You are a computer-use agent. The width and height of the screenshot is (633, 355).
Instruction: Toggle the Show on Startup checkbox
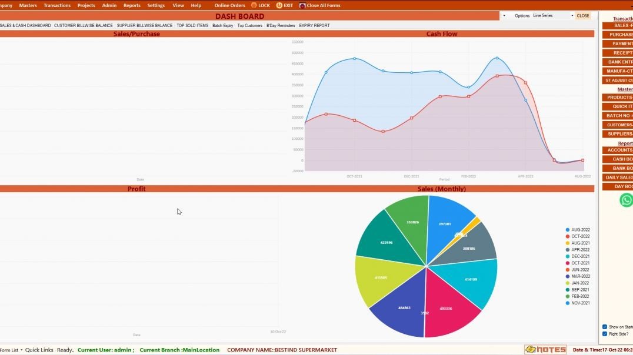click(x=605, y=327)
